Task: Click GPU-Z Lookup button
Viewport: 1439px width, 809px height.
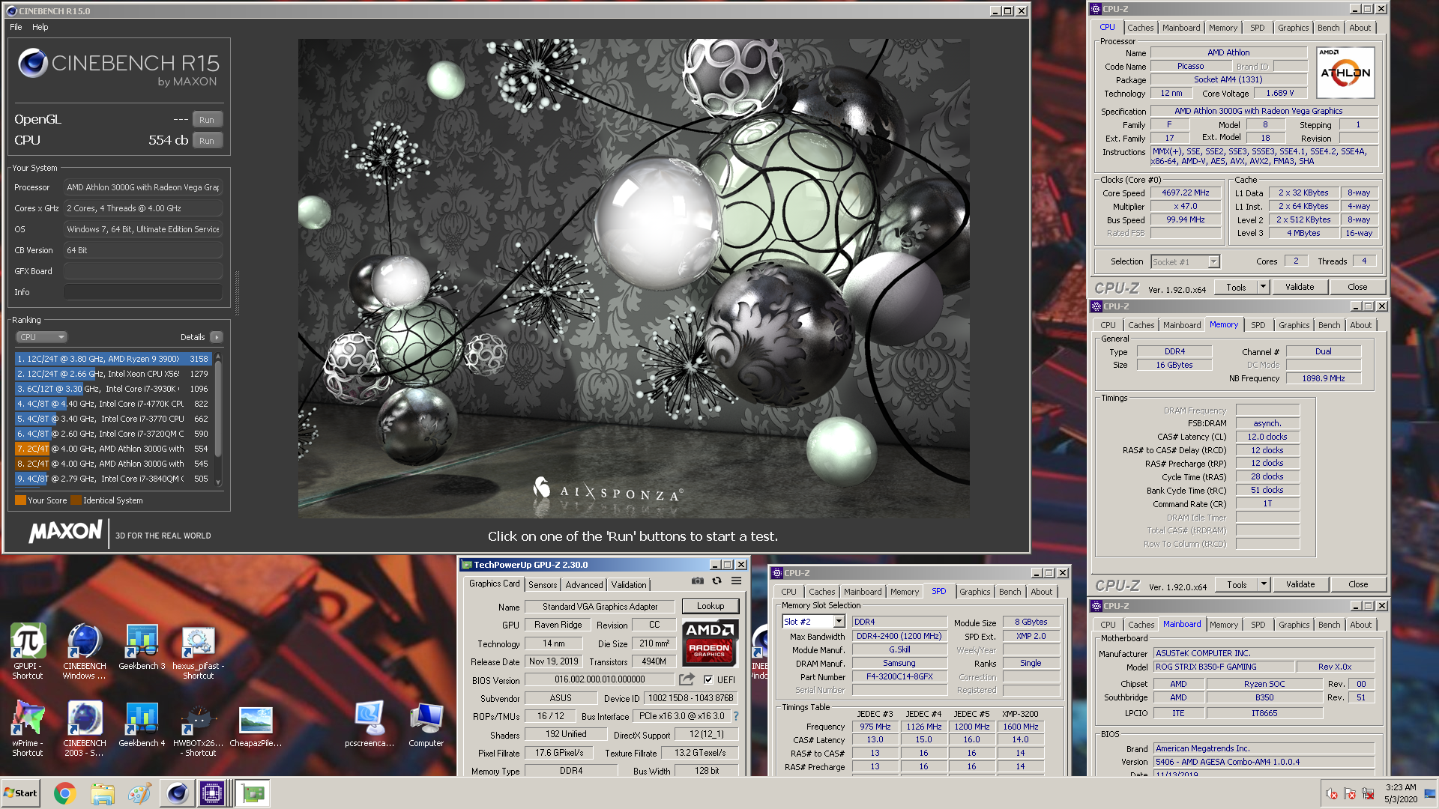Action: 711,606
